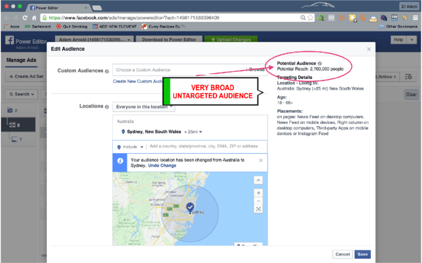
Task: Open the Include dropdown
Action: 130,147
